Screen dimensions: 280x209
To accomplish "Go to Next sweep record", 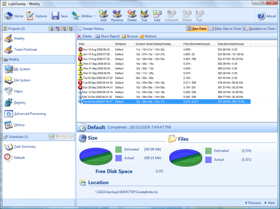I will [x=271, y=203].
